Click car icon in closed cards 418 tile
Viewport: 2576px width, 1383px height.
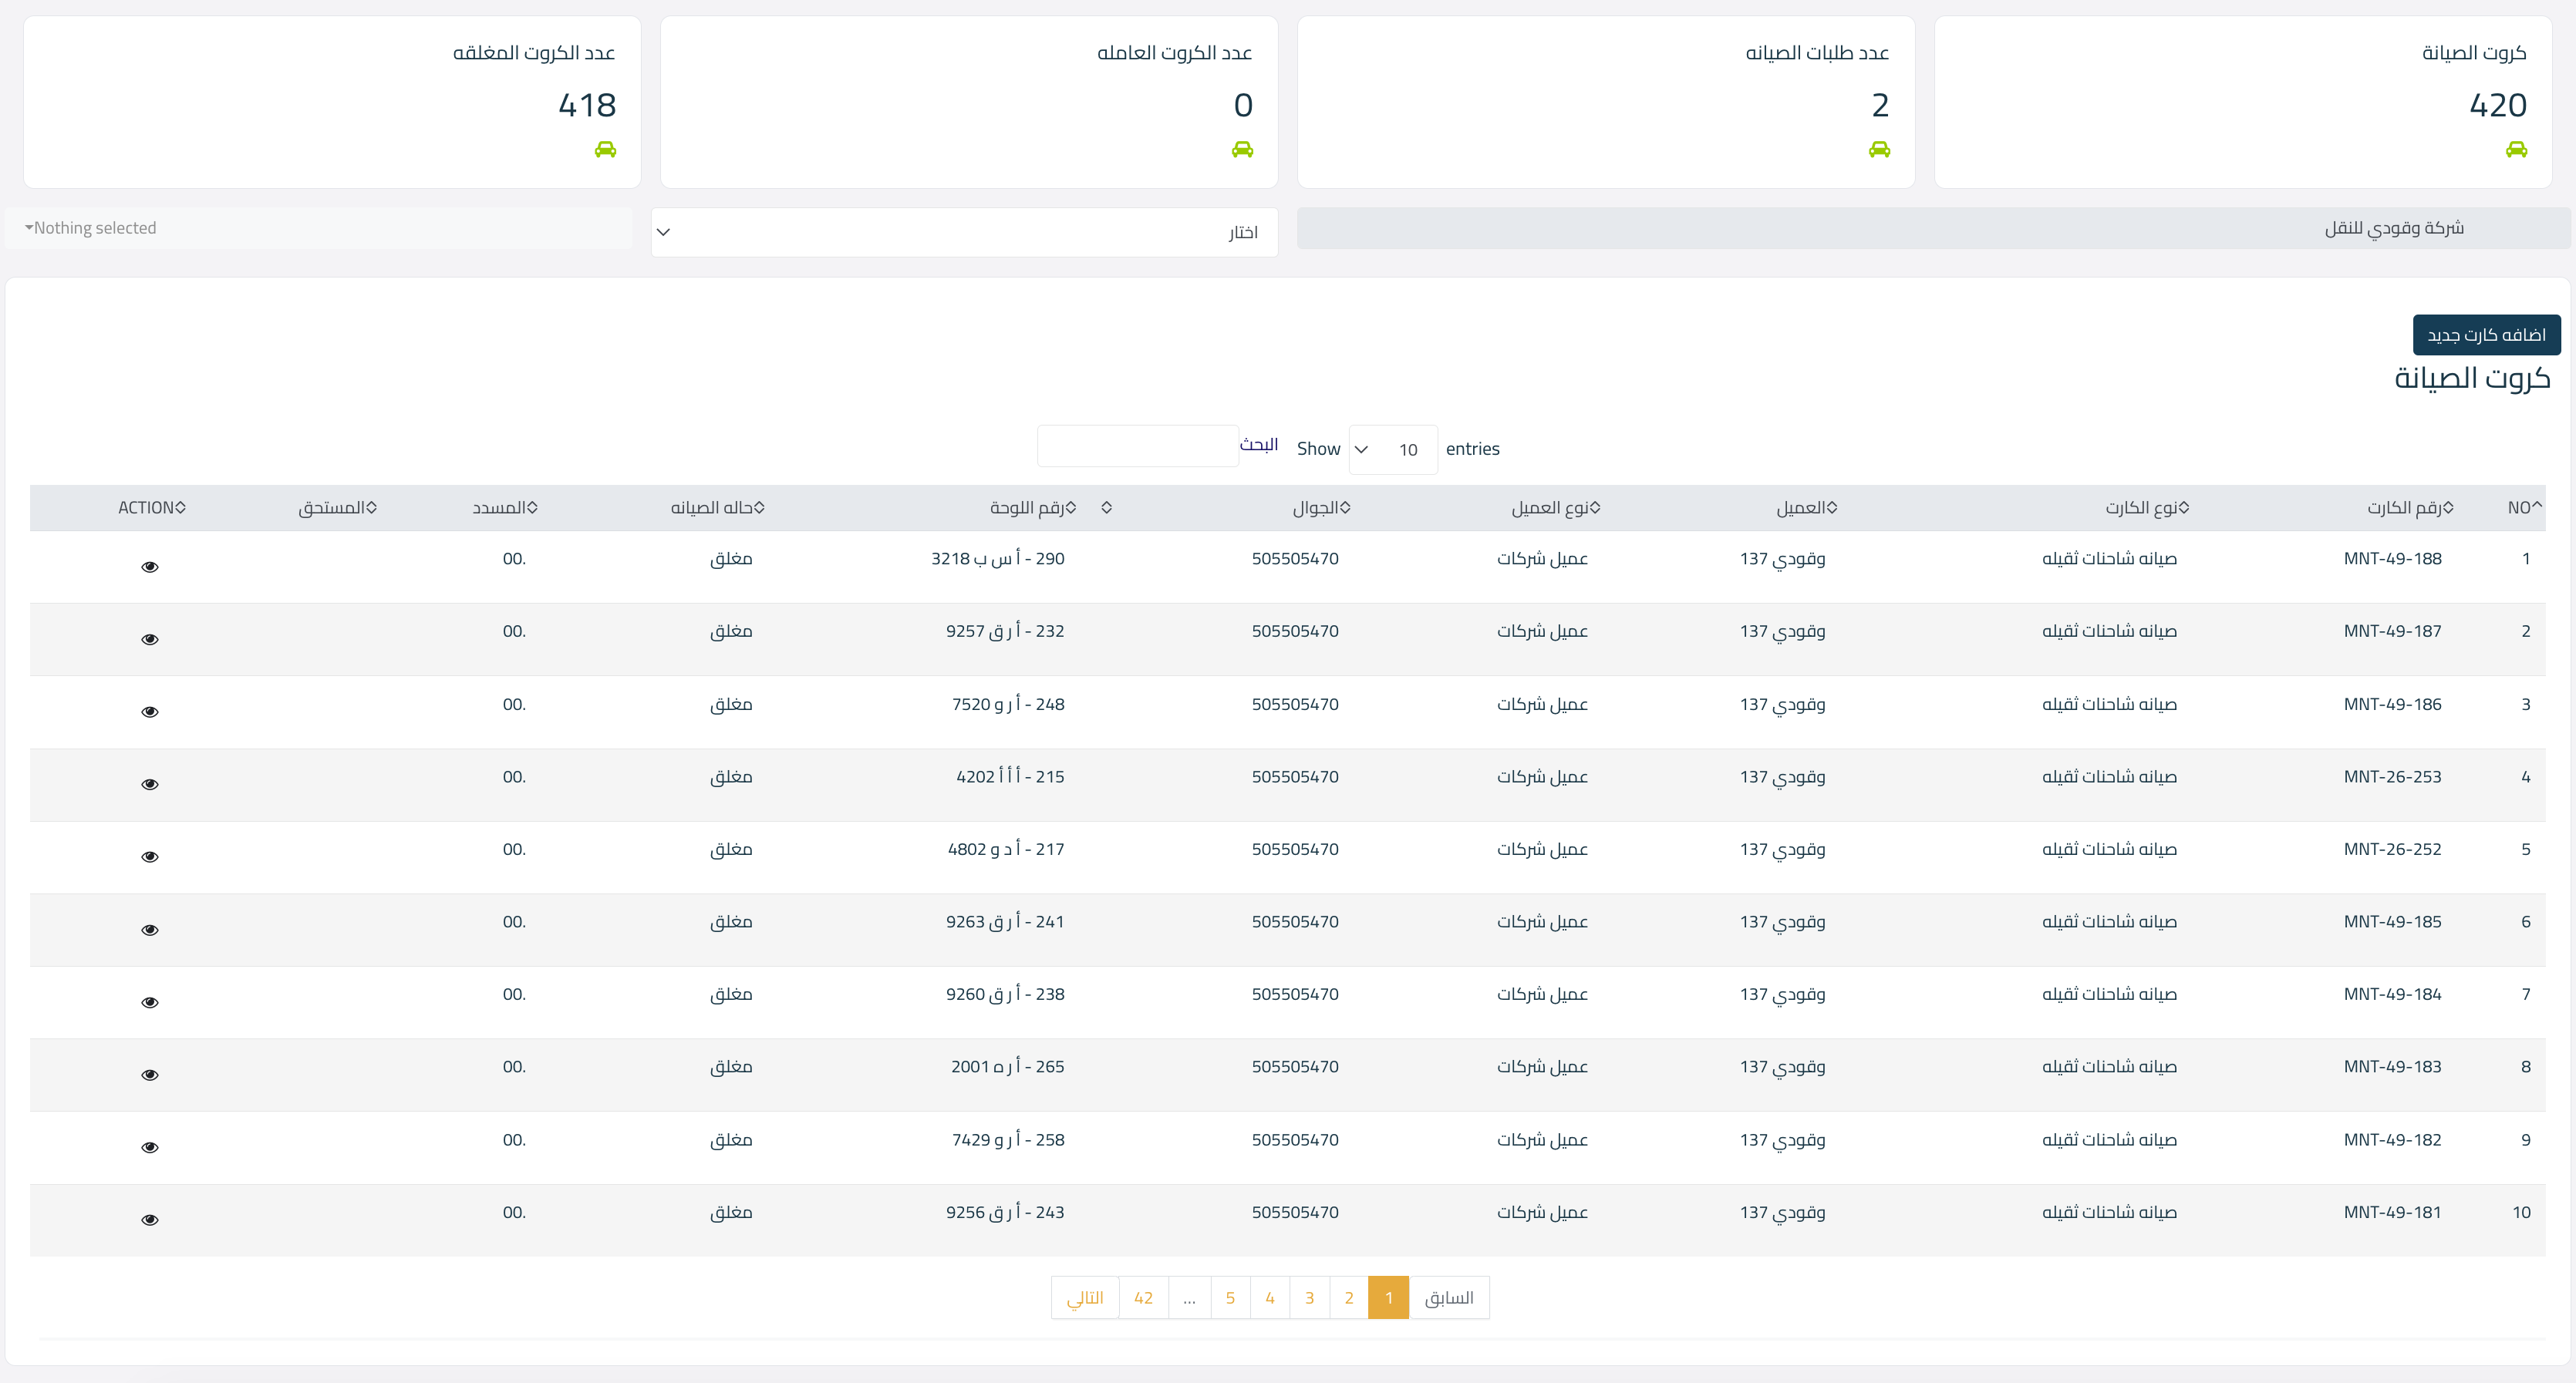coord(605,150)
